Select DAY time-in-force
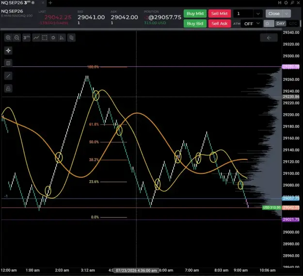This screenshot has height=276, width=303. (x=281, y=24)
